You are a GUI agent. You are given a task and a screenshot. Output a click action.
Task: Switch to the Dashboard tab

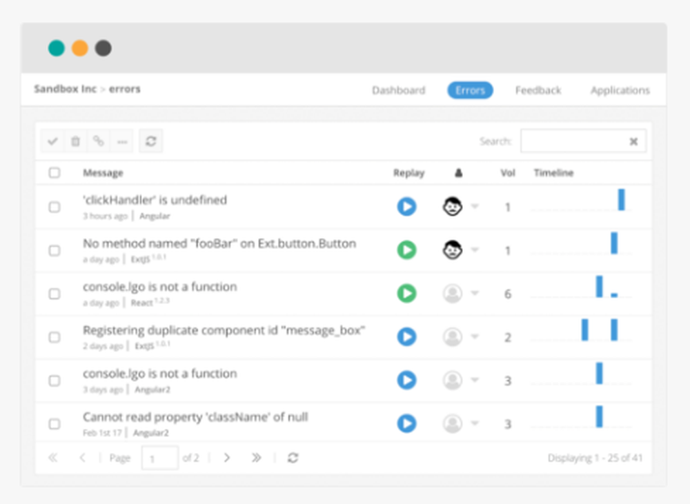pos(399,90)
